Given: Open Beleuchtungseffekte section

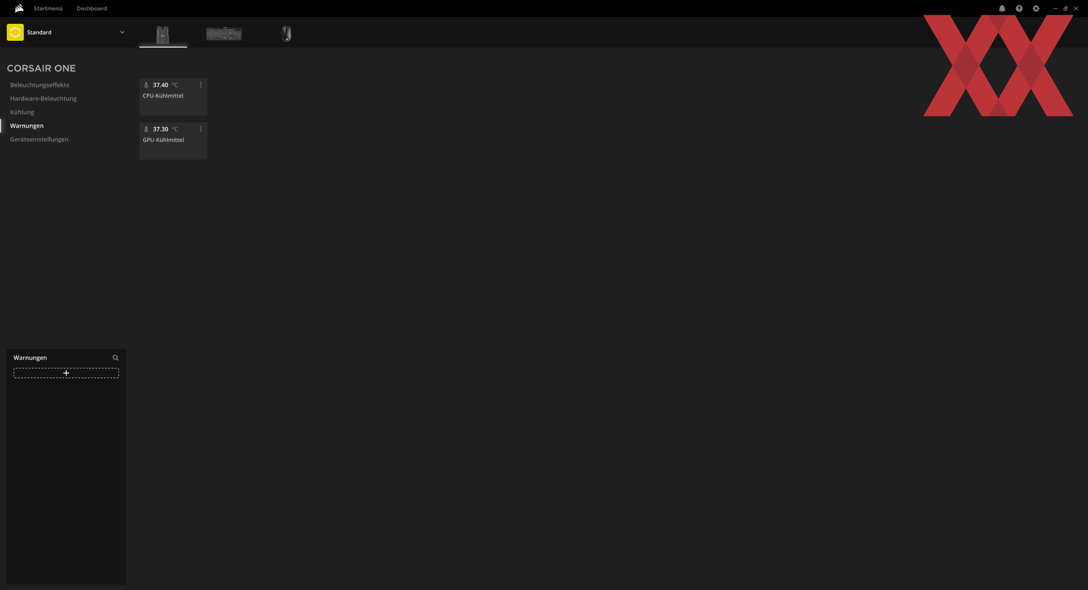Looking at the screenshot, I should pos(40,85).
